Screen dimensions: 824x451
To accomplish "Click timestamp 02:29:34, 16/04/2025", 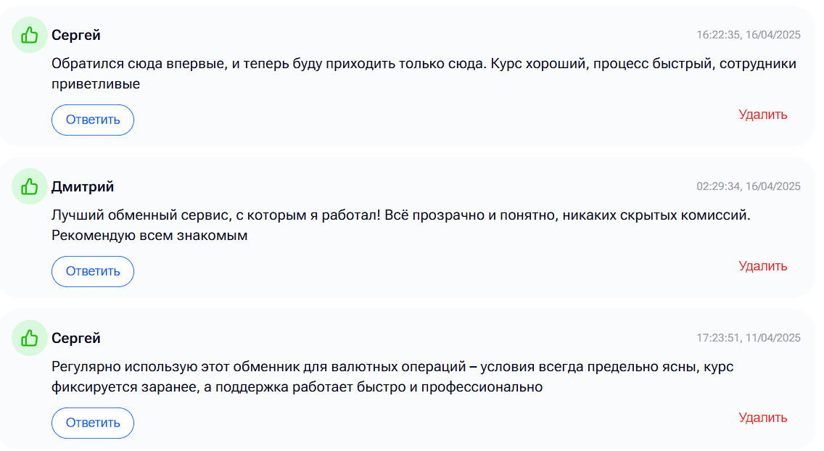I will [749, 186].
